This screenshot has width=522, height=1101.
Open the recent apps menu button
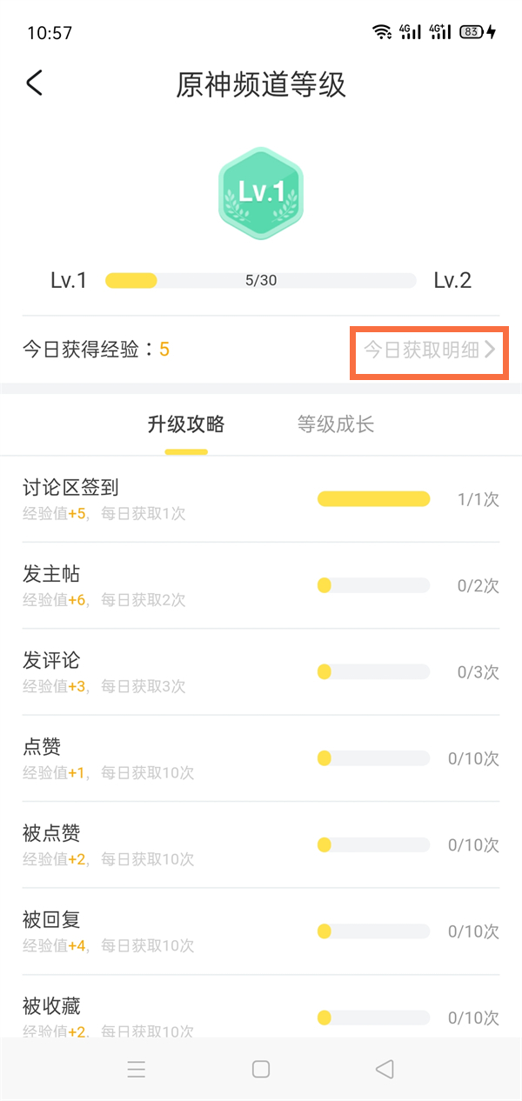tap(137, 1069)
